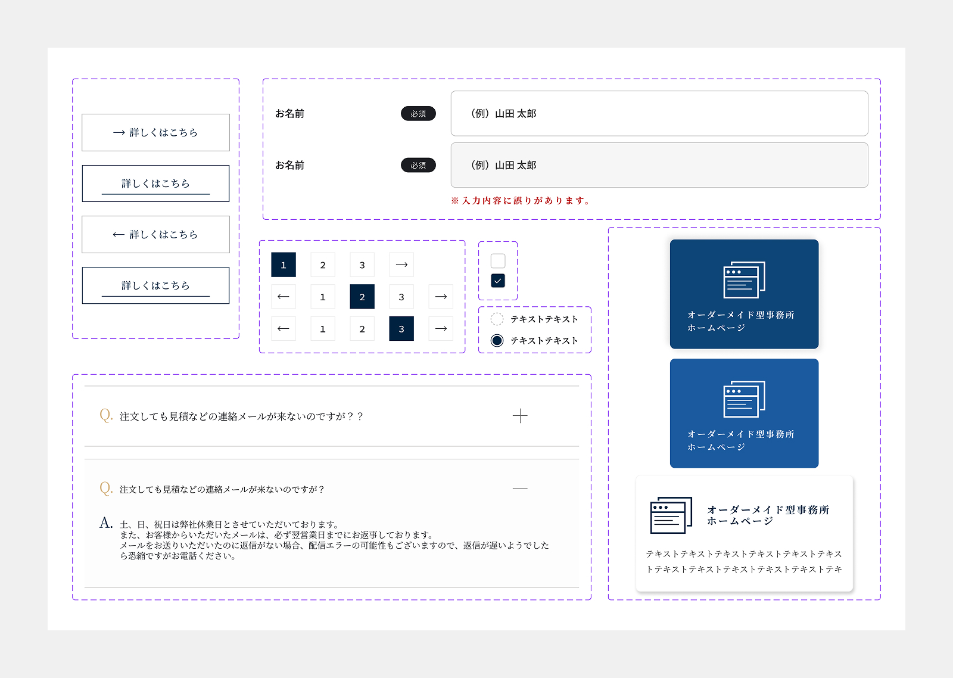Go to page 2 in top pagination row
The image size is (953, 678).
point(323,265)
